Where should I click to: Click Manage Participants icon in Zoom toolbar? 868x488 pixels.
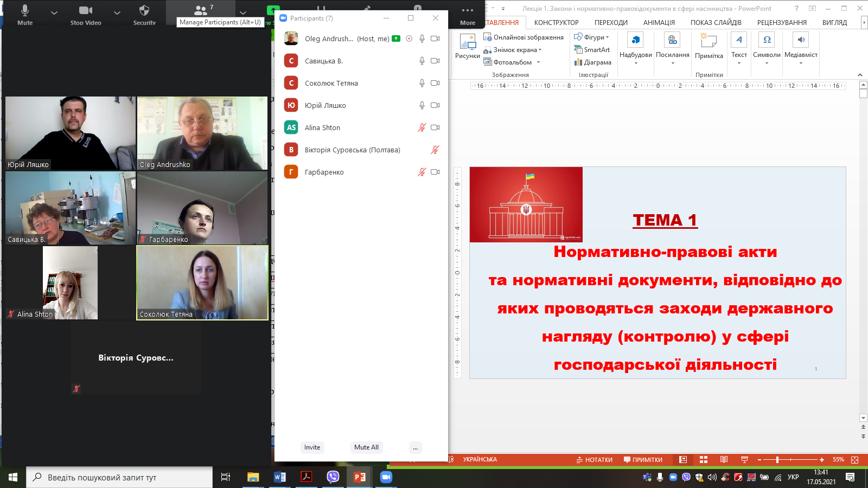pos(201,10)
